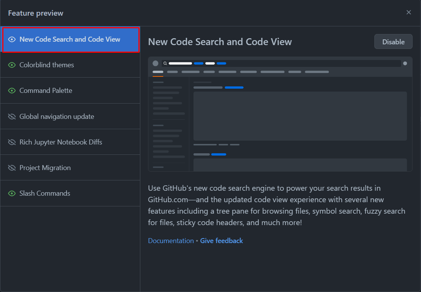Click the Give feedback link
Image resolution: width=421 pixels, height=292 pixels.
(221, 241)
